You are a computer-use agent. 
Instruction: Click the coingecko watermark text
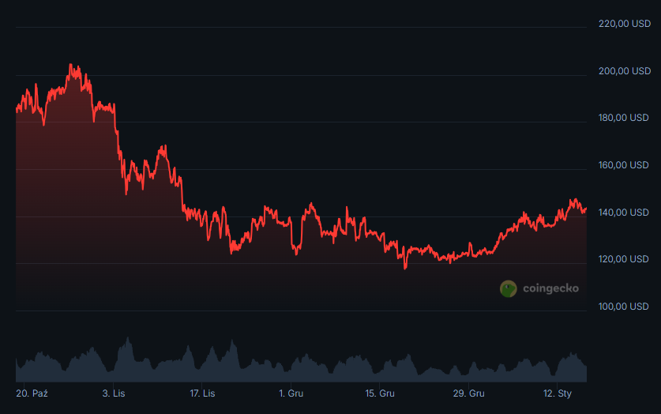(550, 288)
